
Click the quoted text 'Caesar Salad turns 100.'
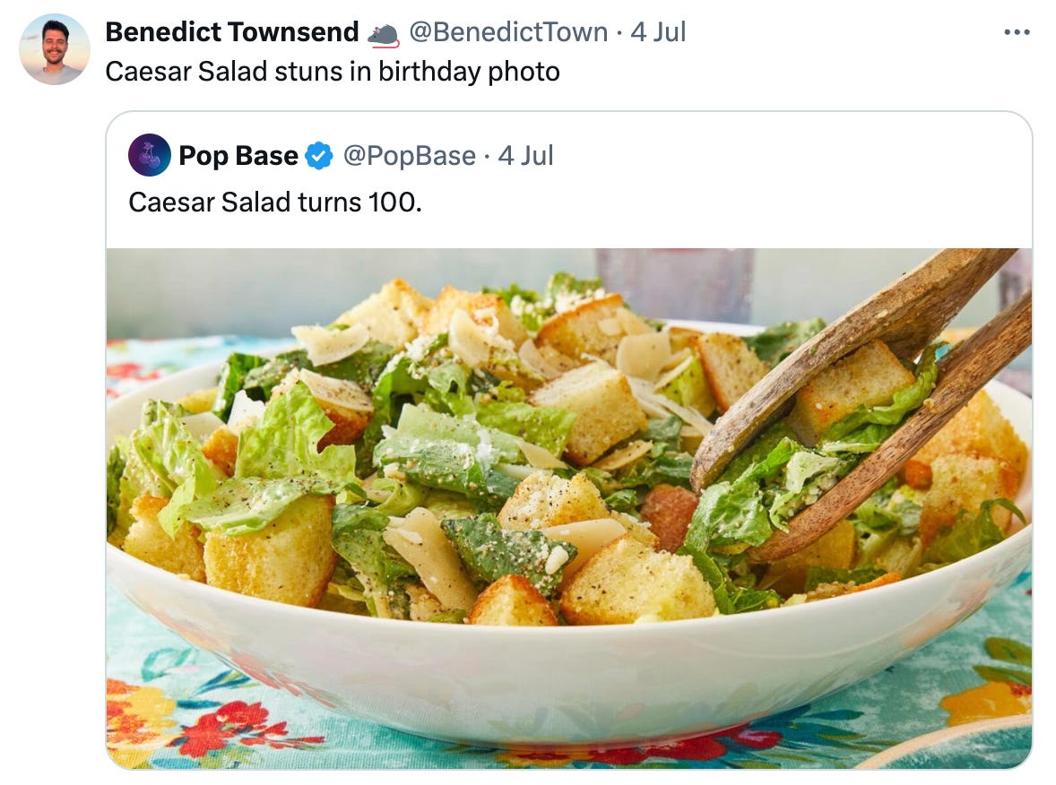click(x=275, y=202)
